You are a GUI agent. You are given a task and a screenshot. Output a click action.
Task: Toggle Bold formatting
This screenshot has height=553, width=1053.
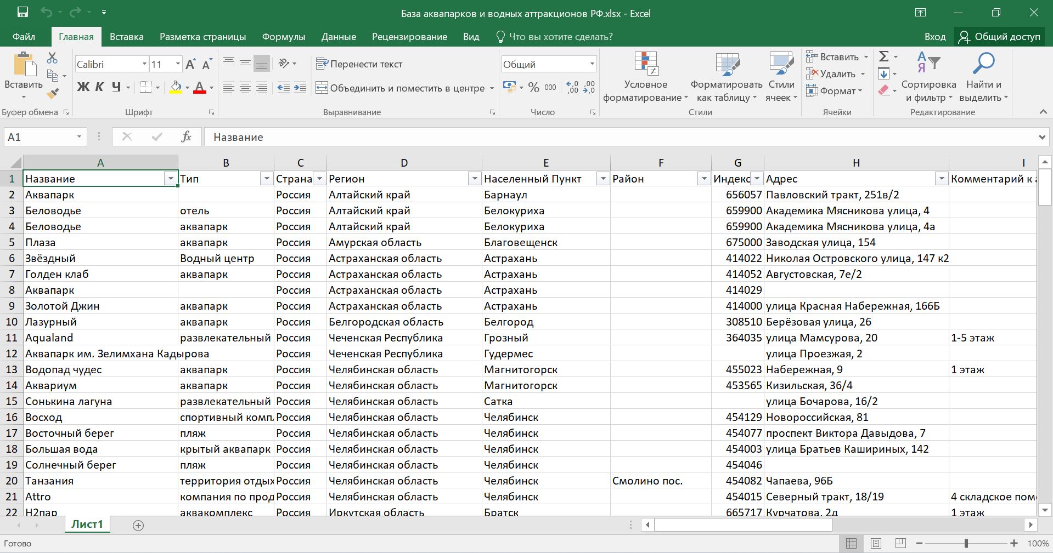coord(83,87)
